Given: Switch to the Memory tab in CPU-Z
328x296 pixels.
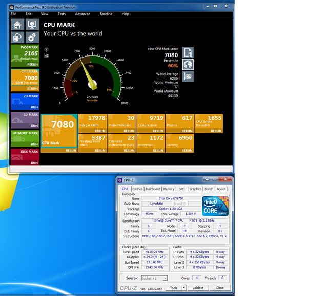Looking at the screenshot, I should click(169, 189).
